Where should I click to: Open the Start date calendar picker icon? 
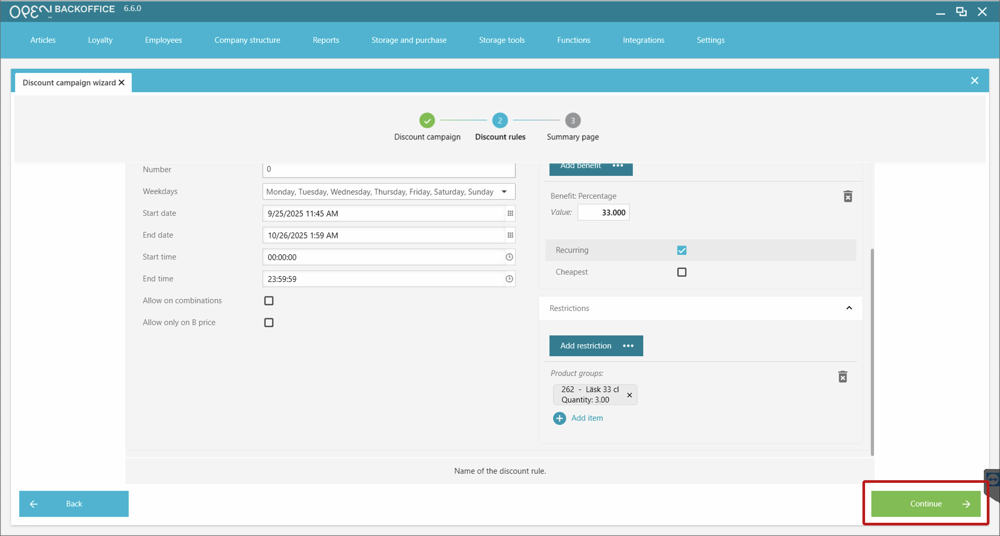[x=510, y=214]
